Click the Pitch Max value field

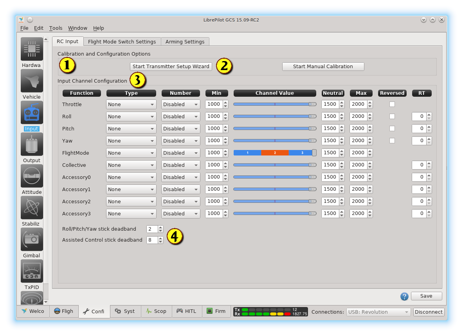358,128
